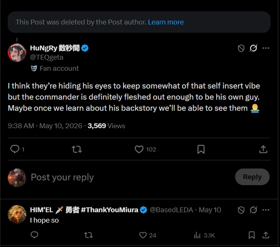Click the shield icon on HuNgRy post
Screen dimensions: 280x247
click(241, 48)
